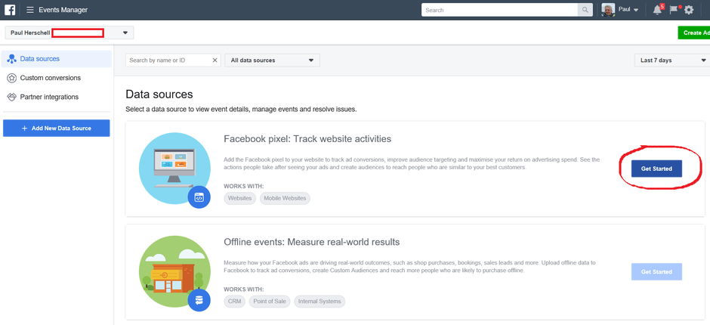Open the All data sources dropdown
This screenshot has height=325, width=710.
(272, 60)
